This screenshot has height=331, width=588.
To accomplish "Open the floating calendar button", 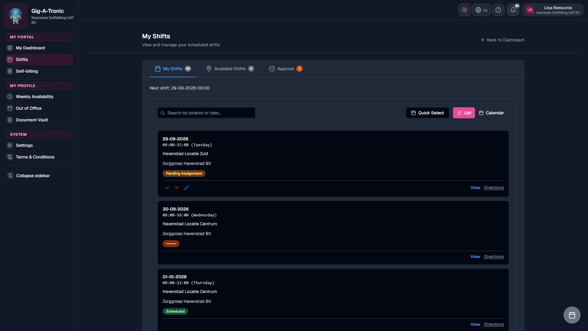I will (572, 315).
